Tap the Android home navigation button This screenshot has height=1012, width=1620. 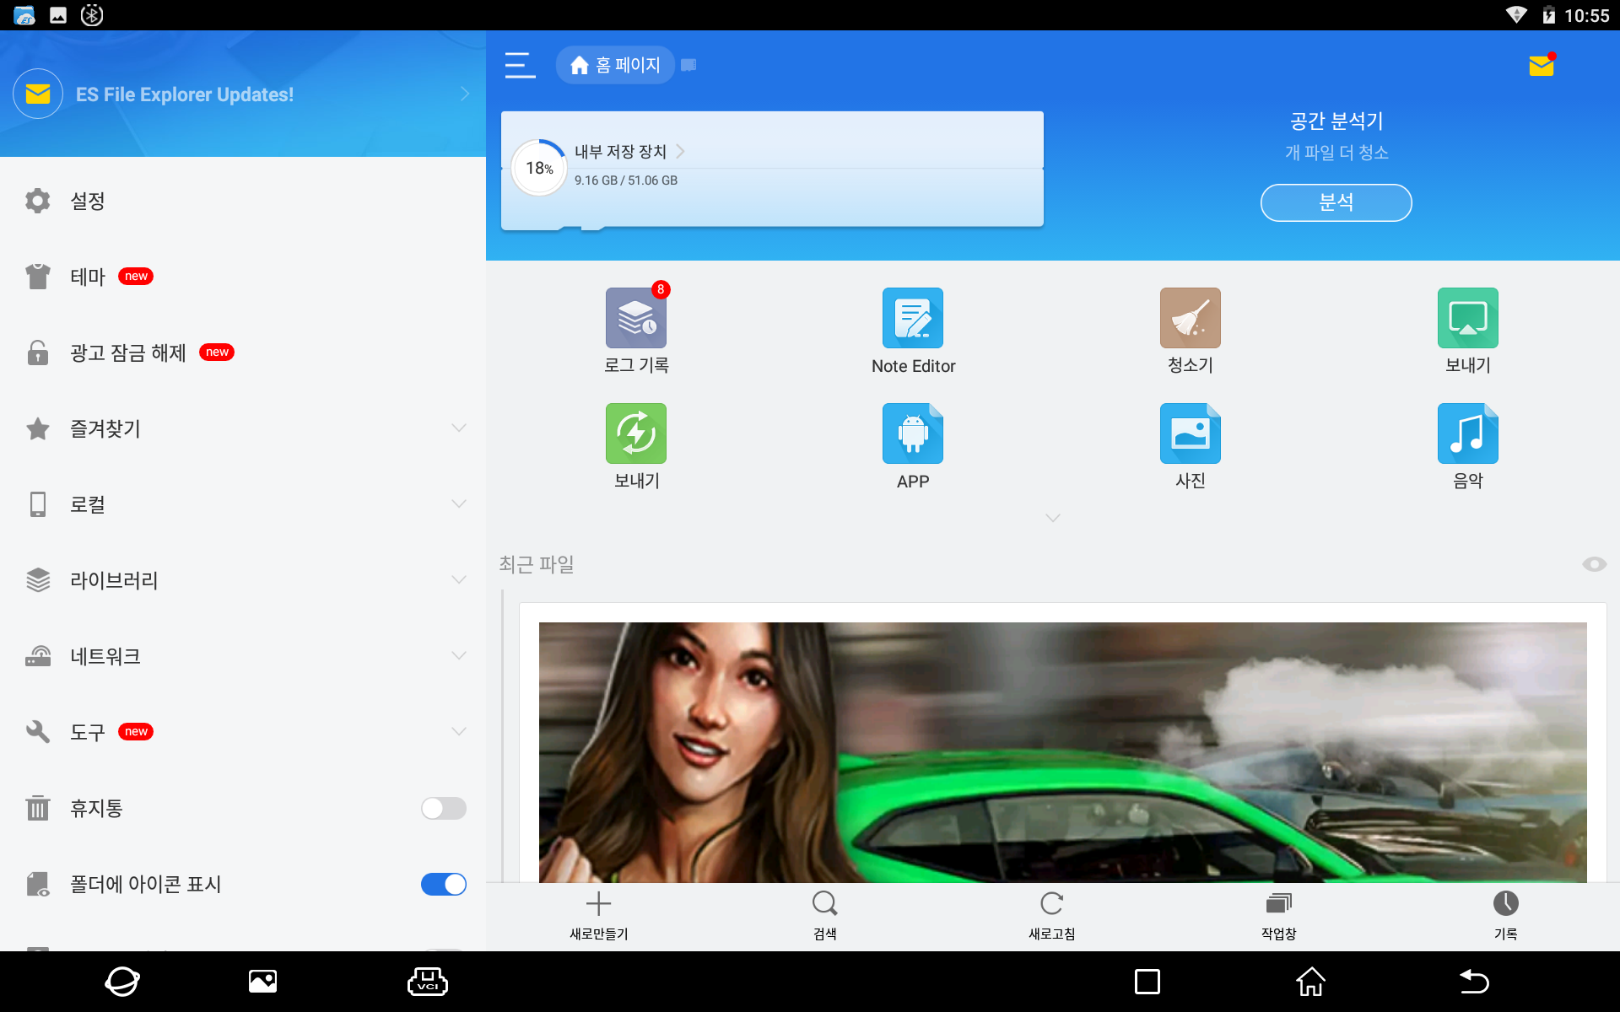point(1310,982)
